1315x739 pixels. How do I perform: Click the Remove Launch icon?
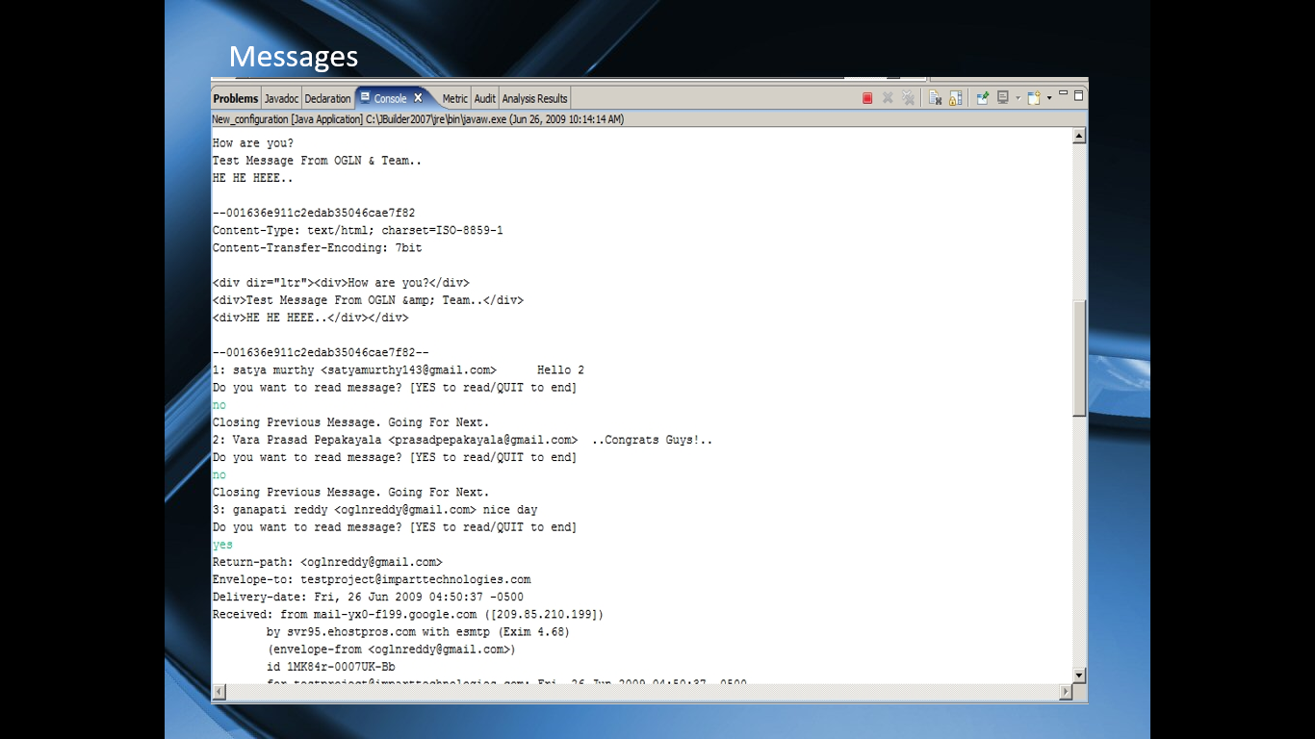pos(888,97)
